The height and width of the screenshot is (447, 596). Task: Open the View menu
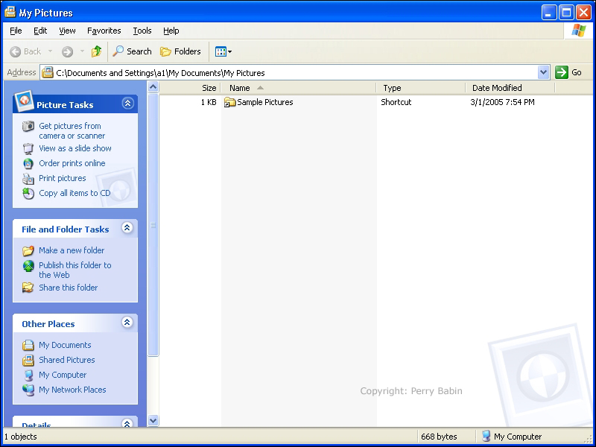[x=67, y=31]
